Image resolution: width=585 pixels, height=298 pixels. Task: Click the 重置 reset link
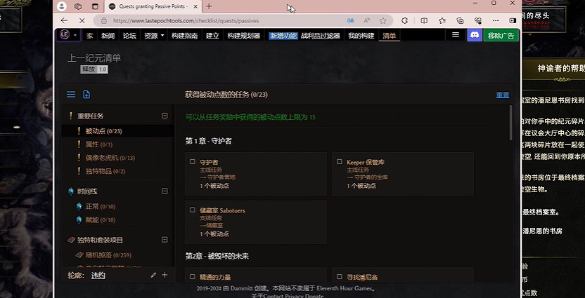tap(503, 95)
